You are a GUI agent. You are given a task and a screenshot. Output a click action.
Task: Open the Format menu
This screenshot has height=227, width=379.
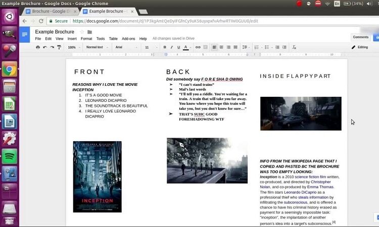pos(86,39)
